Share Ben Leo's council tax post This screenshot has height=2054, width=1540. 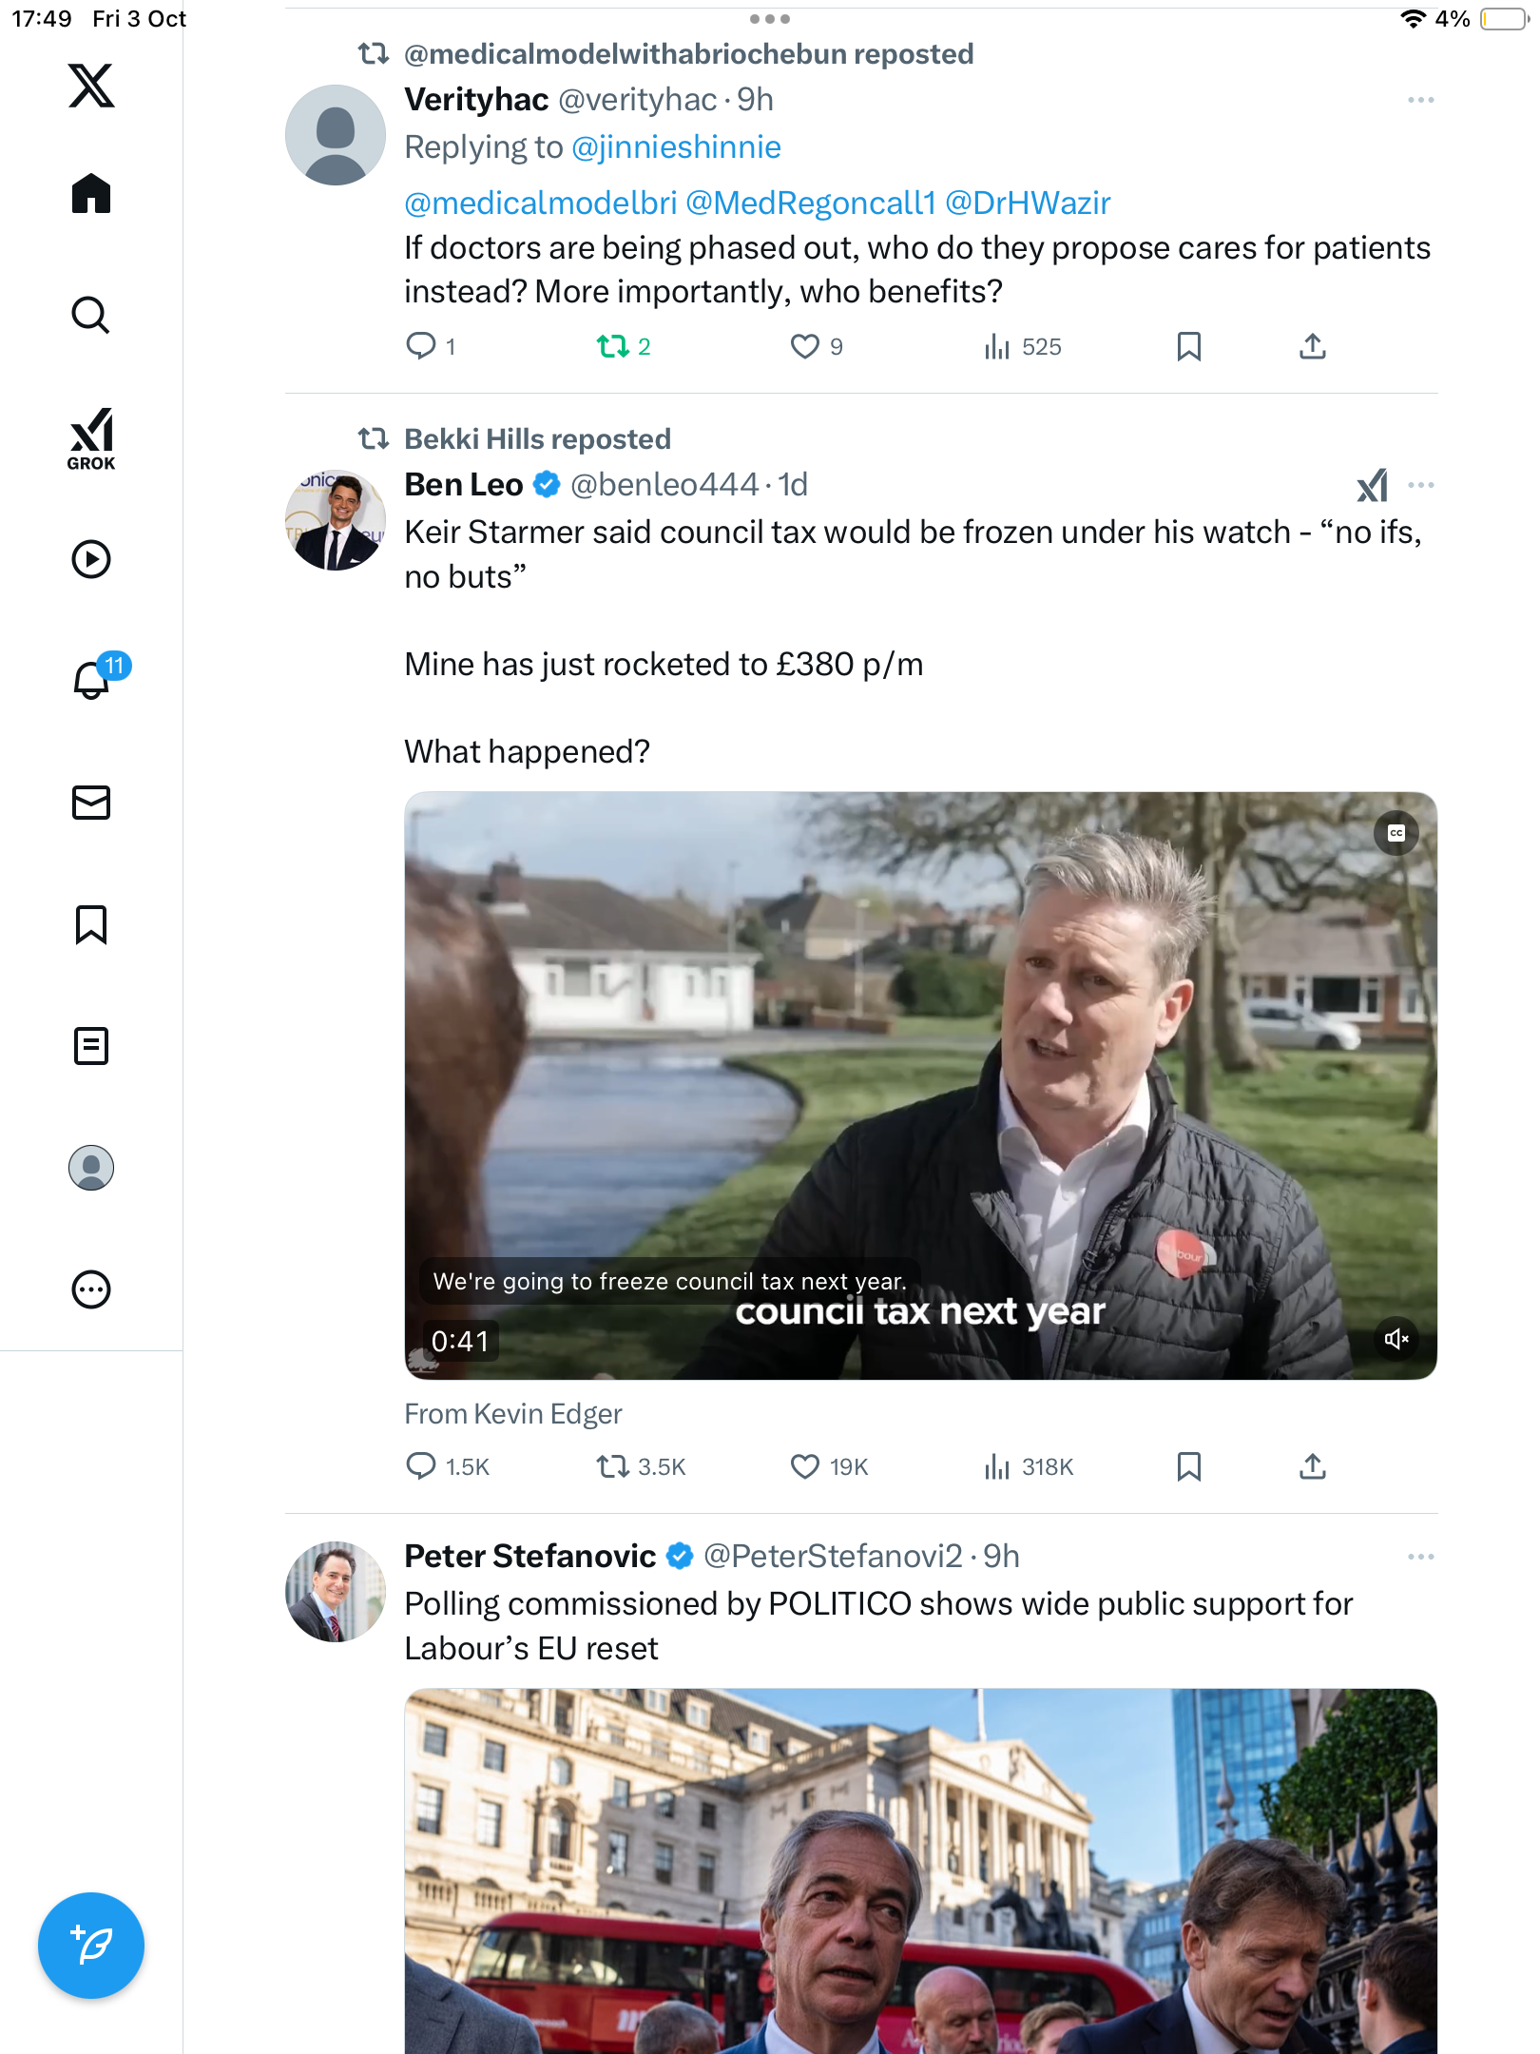[1313, 1466]
